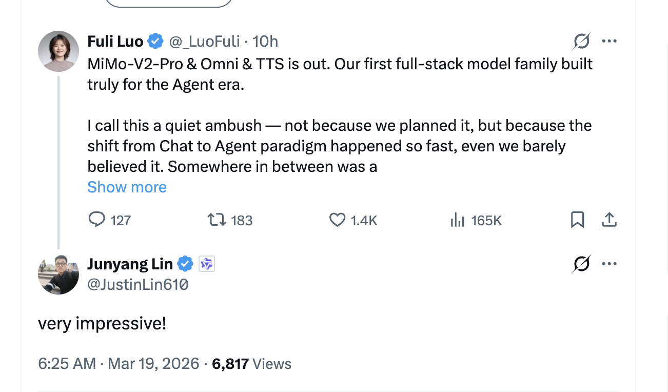
Task: Open view analytics for 165K views
Action: [457, 220]
